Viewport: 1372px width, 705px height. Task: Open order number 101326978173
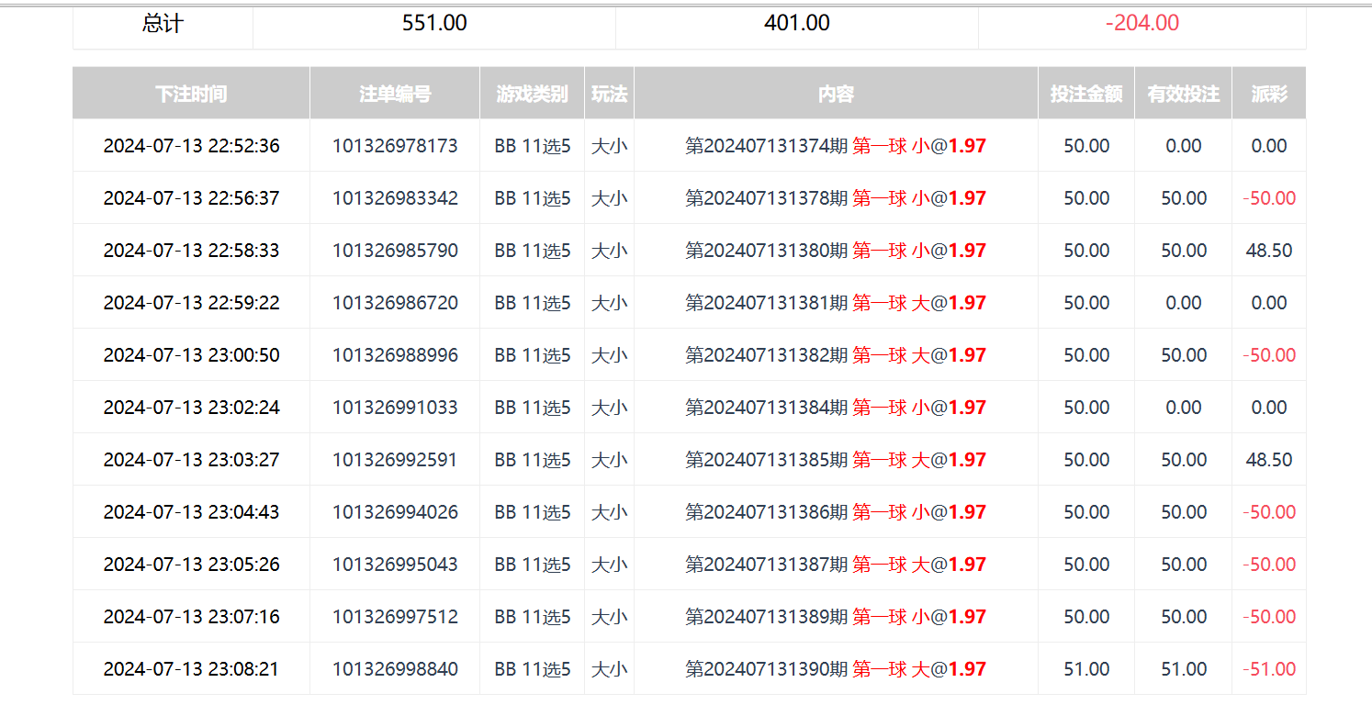coord(395,146)
